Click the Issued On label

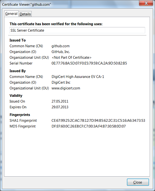click(17, 101)
